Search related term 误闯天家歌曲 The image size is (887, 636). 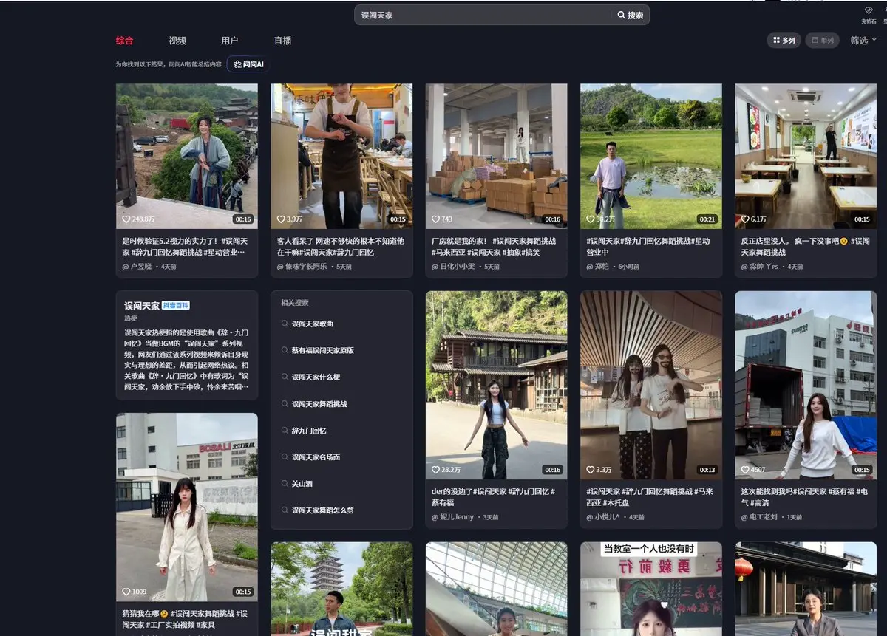coord(312,324)
